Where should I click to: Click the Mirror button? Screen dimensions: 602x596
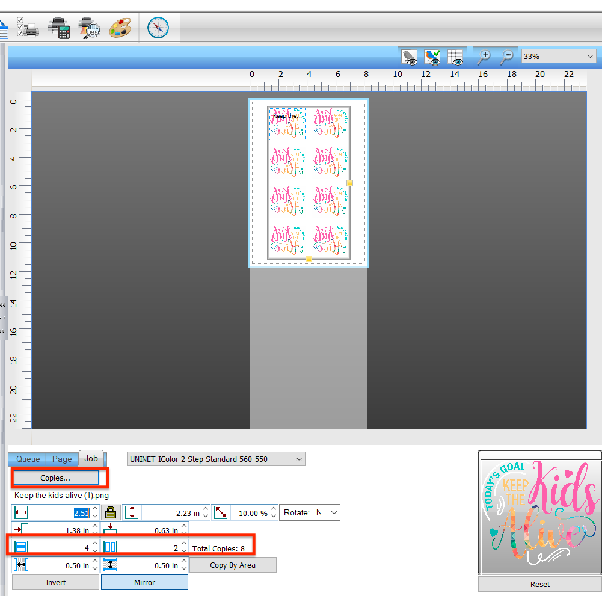pyautogui.click(x=144, y=582)
